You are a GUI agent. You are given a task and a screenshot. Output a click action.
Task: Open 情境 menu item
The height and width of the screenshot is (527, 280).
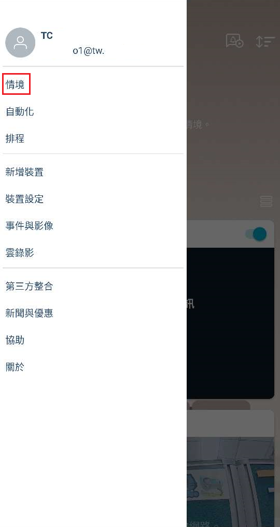(x=15, y=84)
